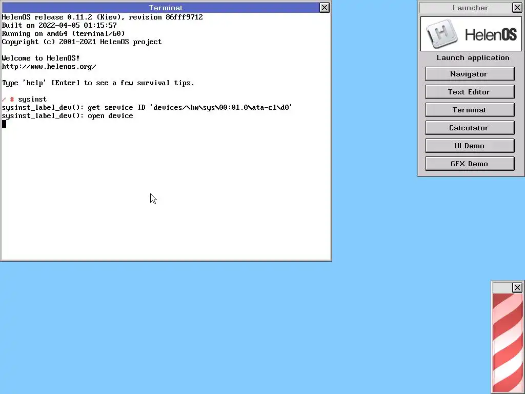The image size is (525, 394).
Task: Click the 'Built on 2022-04-05' line
Action: click(59, 25)
